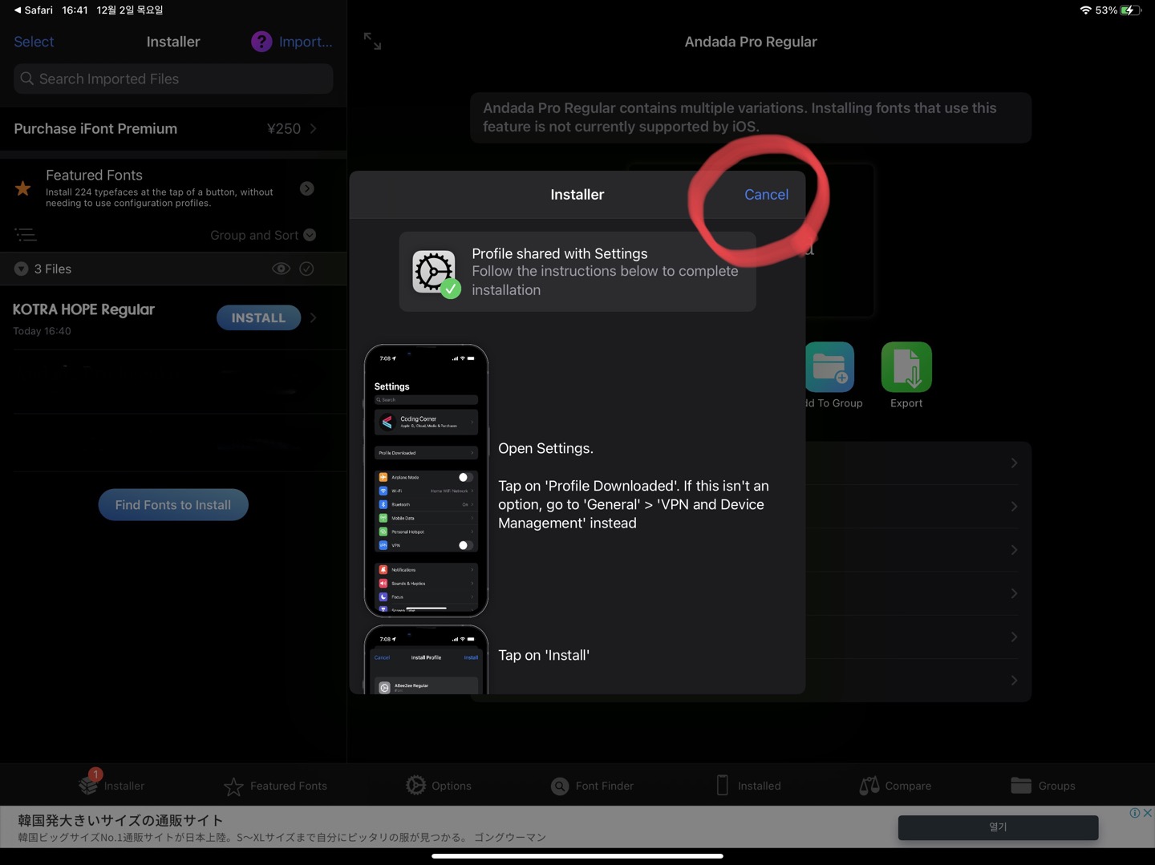1155x865 pixels.
Task: Open Featured Fonts via circled chevron
Action: (x=306, y=188)
